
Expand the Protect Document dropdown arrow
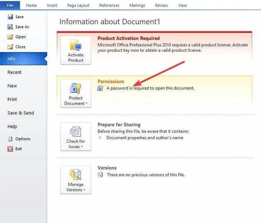pyautogui.click(x=86, y=103)
